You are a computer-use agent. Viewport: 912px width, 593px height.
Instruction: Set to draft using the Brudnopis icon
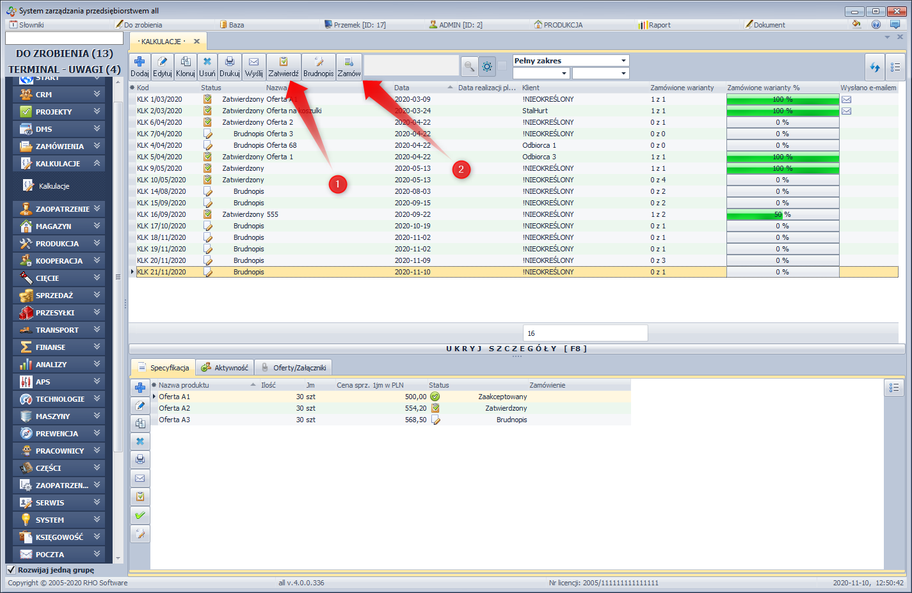click(318, 67)
